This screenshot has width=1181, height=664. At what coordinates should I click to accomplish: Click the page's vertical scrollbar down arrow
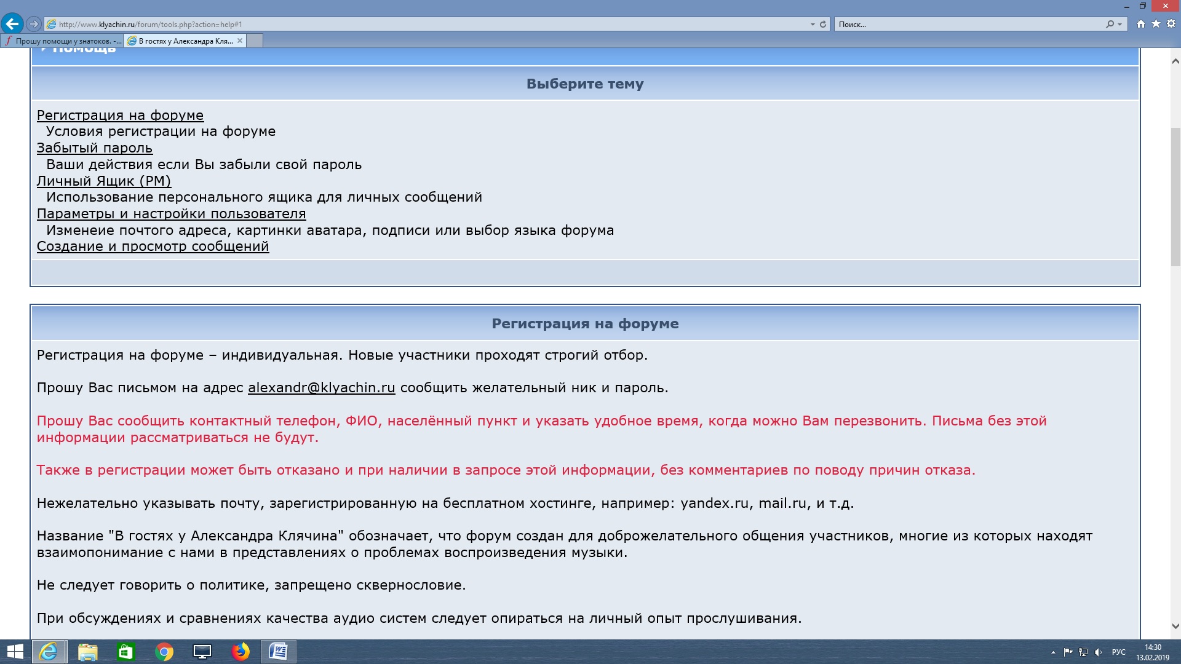1175,626
